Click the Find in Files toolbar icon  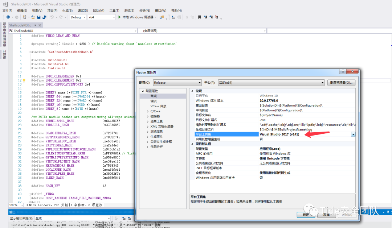click(162, 17)
